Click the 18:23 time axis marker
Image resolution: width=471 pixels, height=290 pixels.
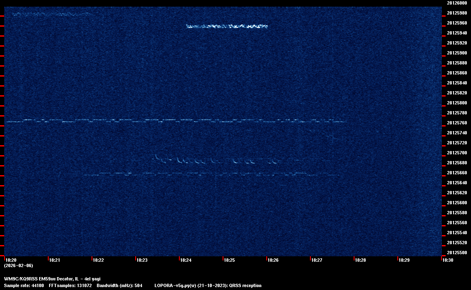click(x=142, y=260)
